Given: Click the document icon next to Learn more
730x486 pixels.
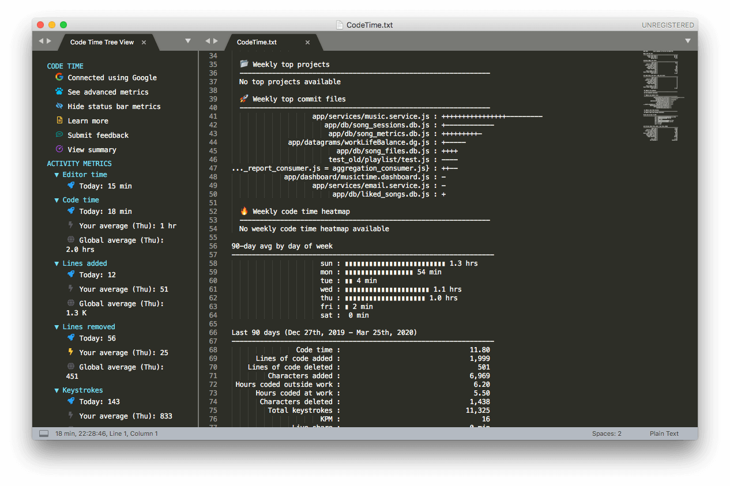Looking at the screenshot, I should click(59, 120).
